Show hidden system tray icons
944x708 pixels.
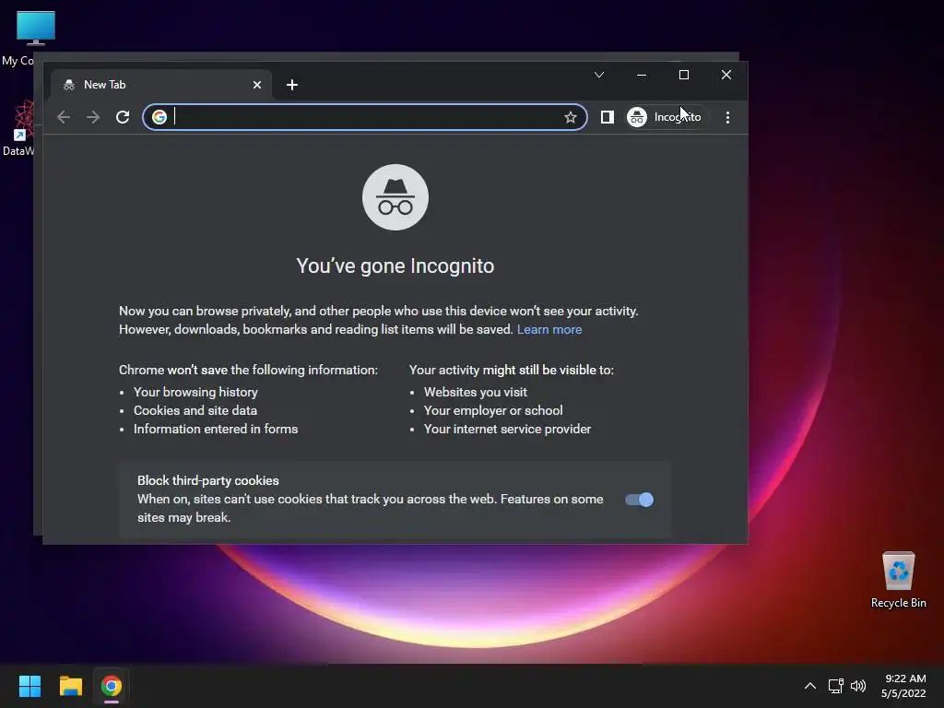810,686
